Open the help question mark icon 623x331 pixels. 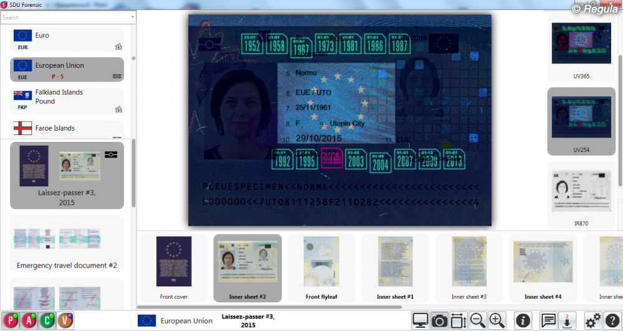pos(612,320)
